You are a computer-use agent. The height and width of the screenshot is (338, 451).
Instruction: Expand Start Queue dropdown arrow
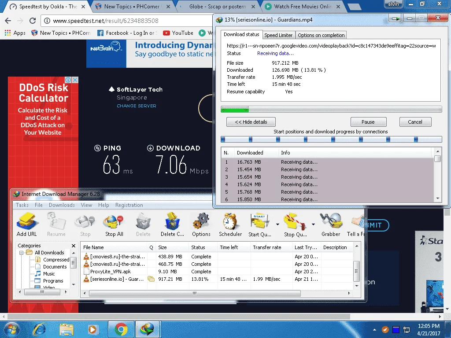pyautogui.click(x=277, y=224)
